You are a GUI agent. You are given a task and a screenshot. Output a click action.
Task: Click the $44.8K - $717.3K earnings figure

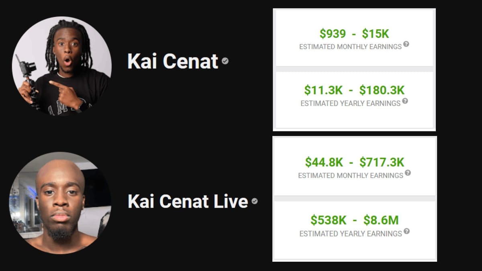point(354,161)
